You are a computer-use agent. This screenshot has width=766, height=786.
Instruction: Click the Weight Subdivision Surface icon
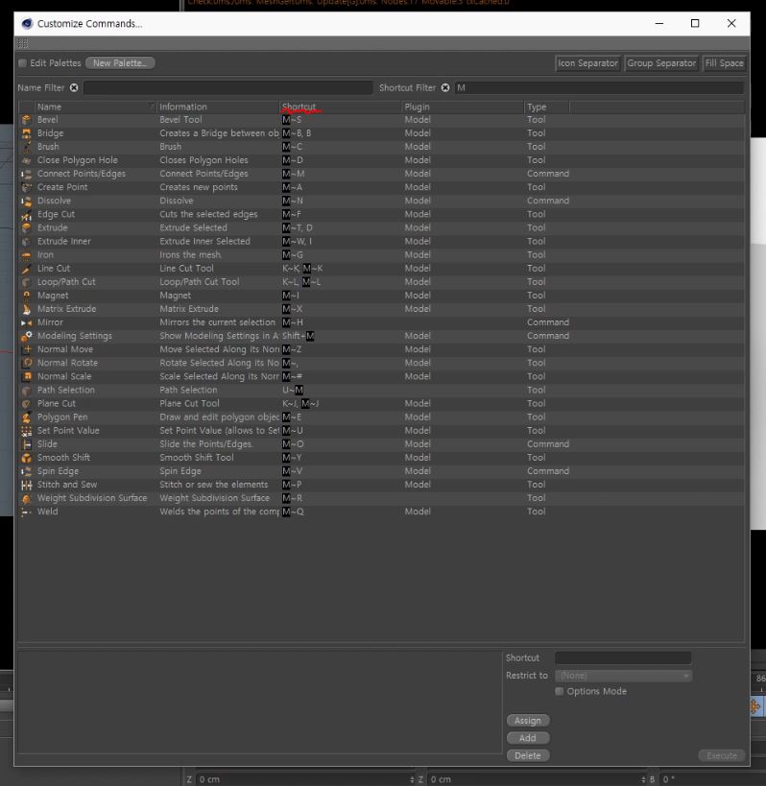coord(27,499)
